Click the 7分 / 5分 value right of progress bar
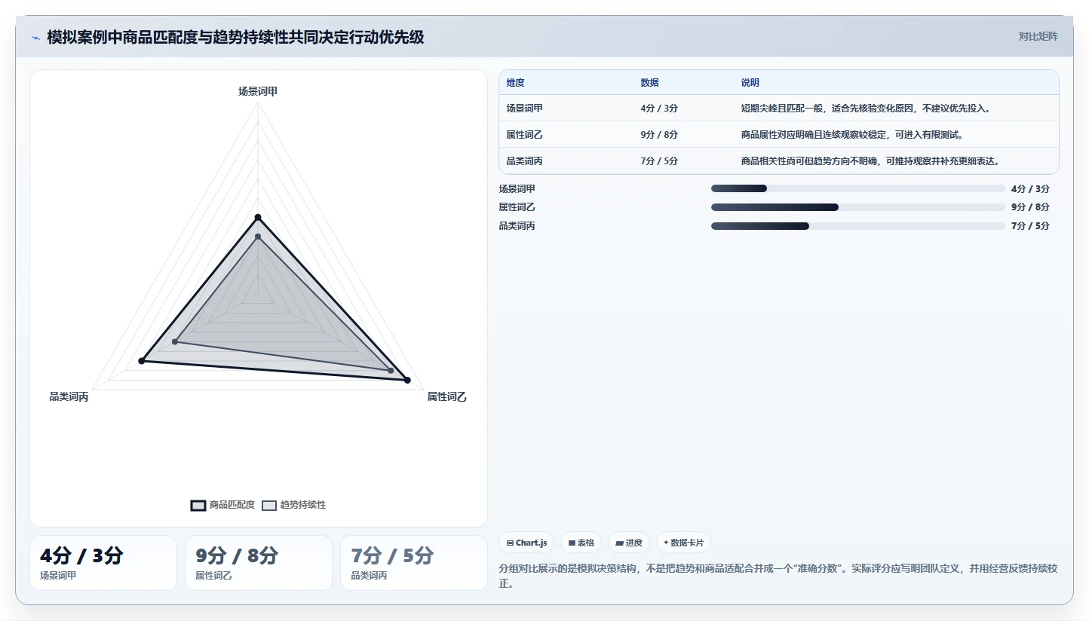1089x621 pixels. pyautogui.click(x=1030, y=226)
